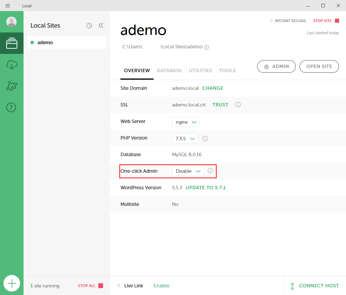Viewport: 346px width, 295px height.
Task: Switch to the Overview tab
Action: (x=137, y=70)
